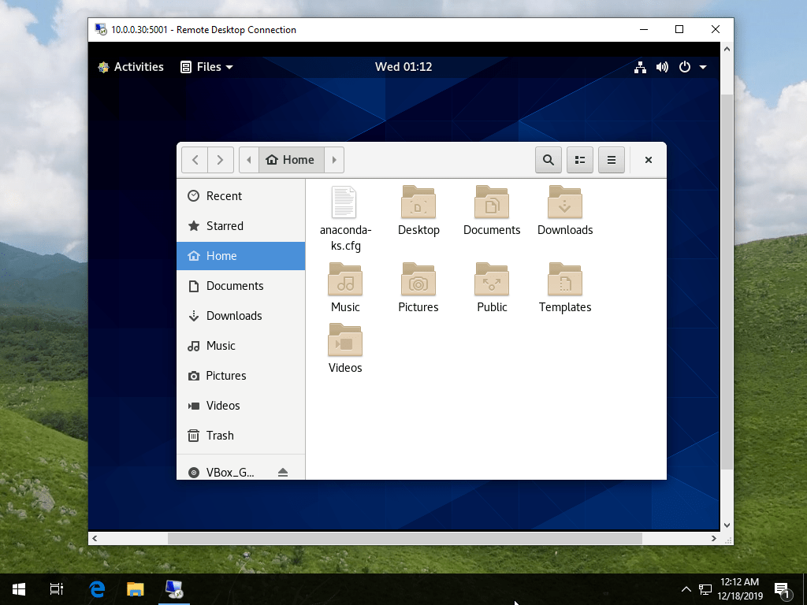Image resolution: width=807 pixels, height=605 pixels.
Task: Open the hamburger menu in Files window
Action: point(612,160)
